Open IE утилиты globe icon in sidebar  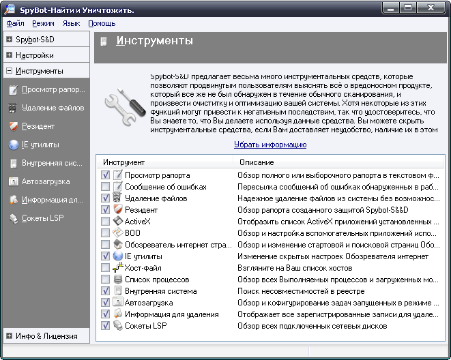[12, 145]
